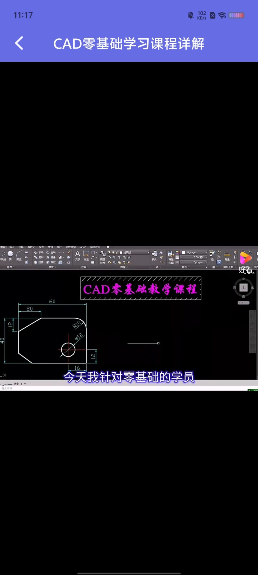The width and height of the screenshot is (258, 575).
Task: Click the 60 width dimension text
Action: coord(52,301)
